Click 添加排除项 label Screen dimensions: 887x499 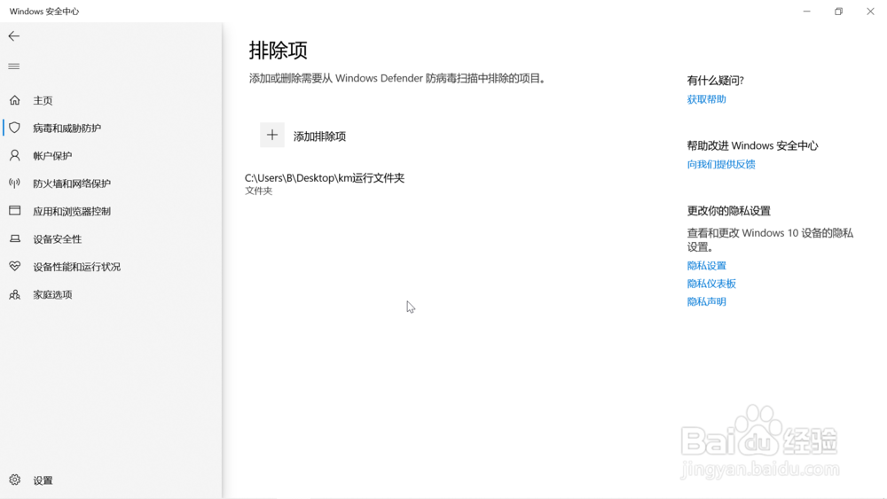click(x=319, y=136)
